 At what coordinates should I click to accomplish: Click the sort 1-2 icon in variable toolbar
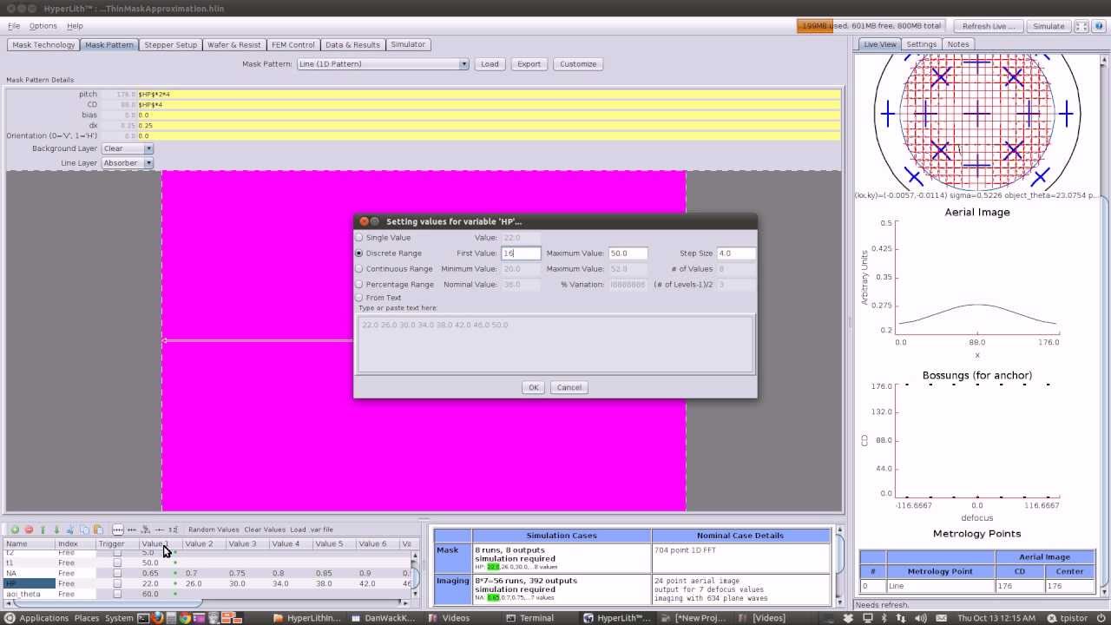173,530
